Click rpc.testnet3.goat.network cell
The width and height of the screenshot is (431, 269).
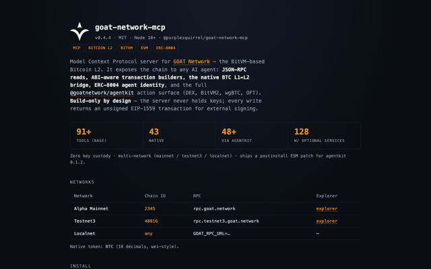(x=226, y=221)
